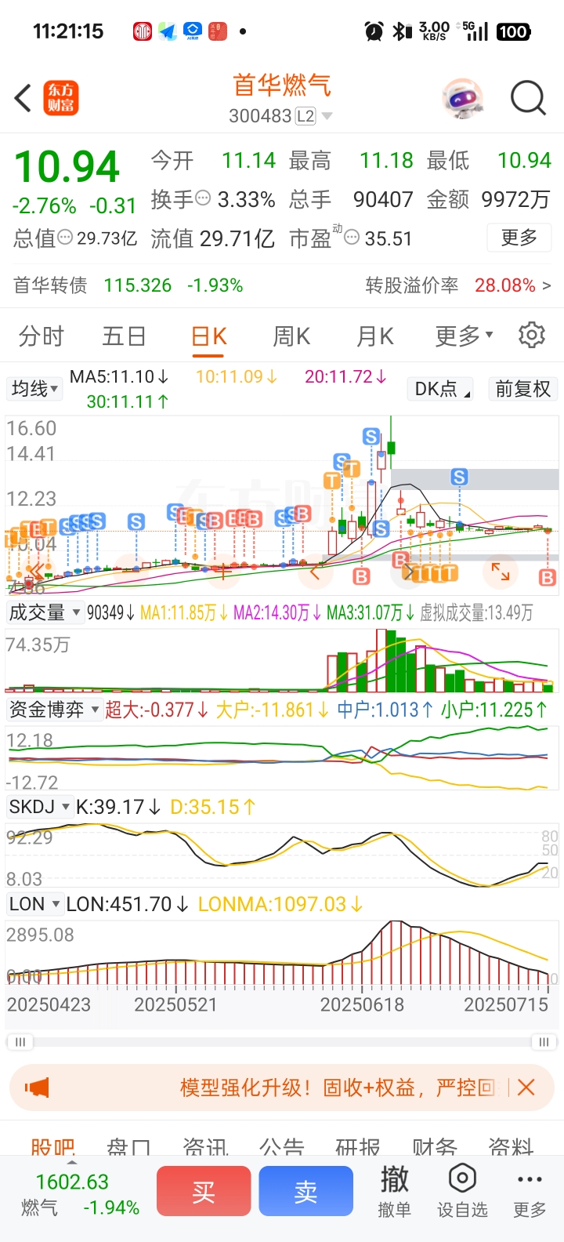Open the 财务 tab
564x1242 pixels.
[435, 1147]
